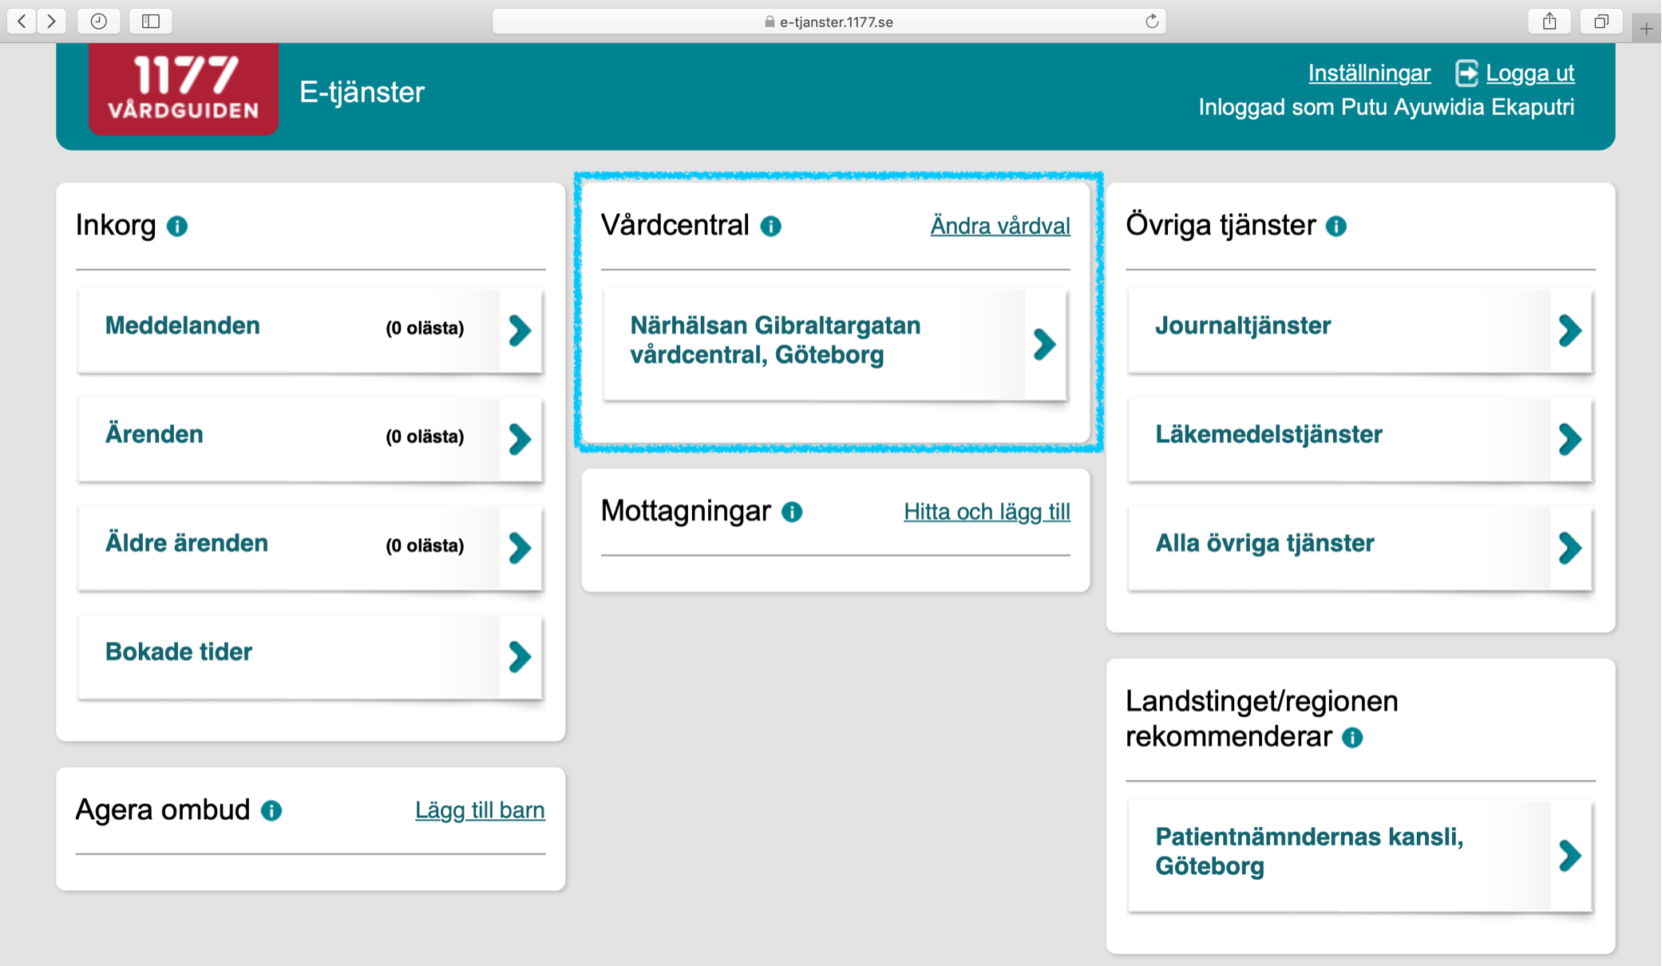Click info icon beside Landstinget/regionen rekommenderar

(1352, 737)
